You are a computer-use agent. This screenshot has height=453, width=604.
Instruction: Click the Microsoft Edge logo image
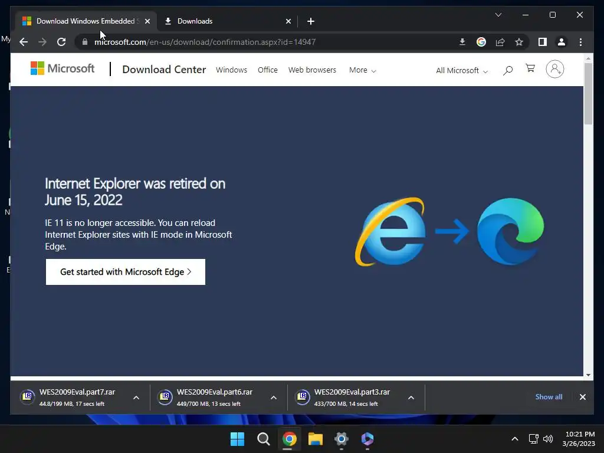[510, 231]
